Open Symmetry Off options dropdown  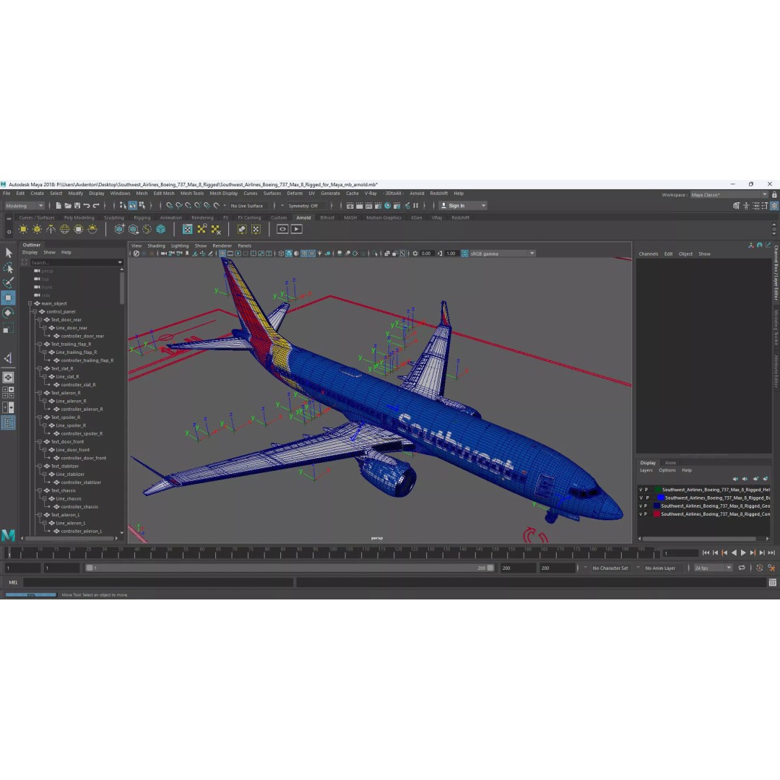pos(282,205)
